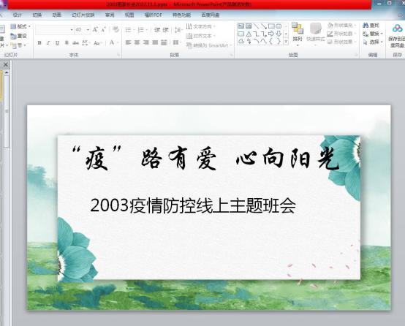
Task: Click the subtitle text 2003疫情防控线上主题班会
Action: [x=193, y=205]
